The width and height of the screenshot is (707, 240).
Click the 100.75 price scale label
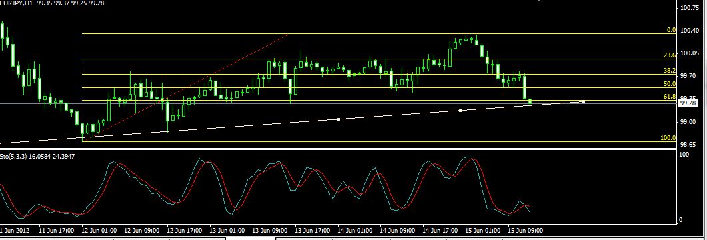[x=688, y=8]
